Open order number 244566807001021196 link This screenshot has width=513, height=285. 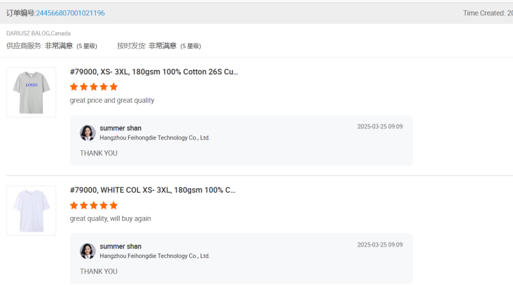71,13
